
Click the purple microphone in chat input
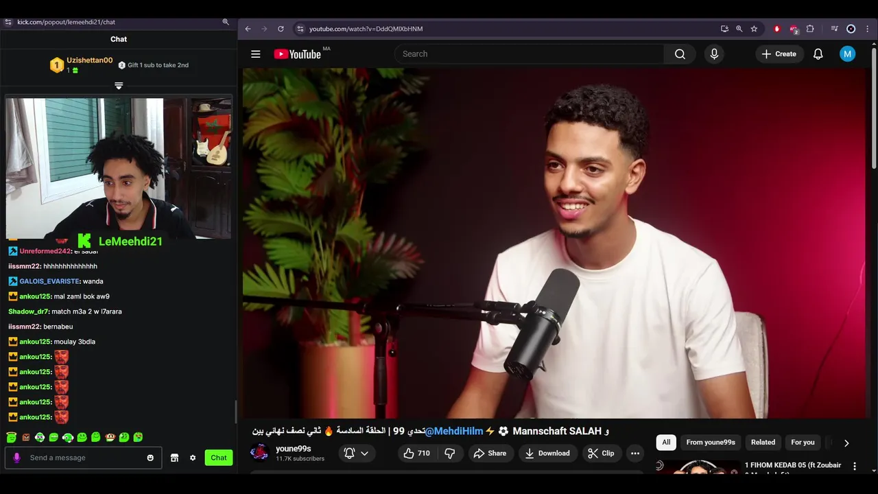[x=16, y=458]
